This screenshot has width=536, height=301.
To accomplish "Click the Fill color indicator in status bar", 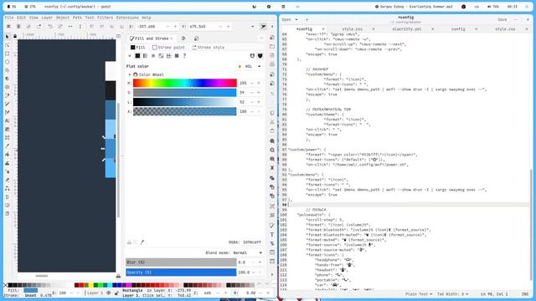I will click(x=30, y=290).
